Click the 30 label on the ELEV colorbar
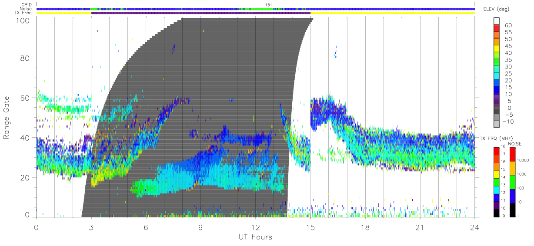Image resolution: width=534 pixels, height=246 pixels. tap(507, 66)
